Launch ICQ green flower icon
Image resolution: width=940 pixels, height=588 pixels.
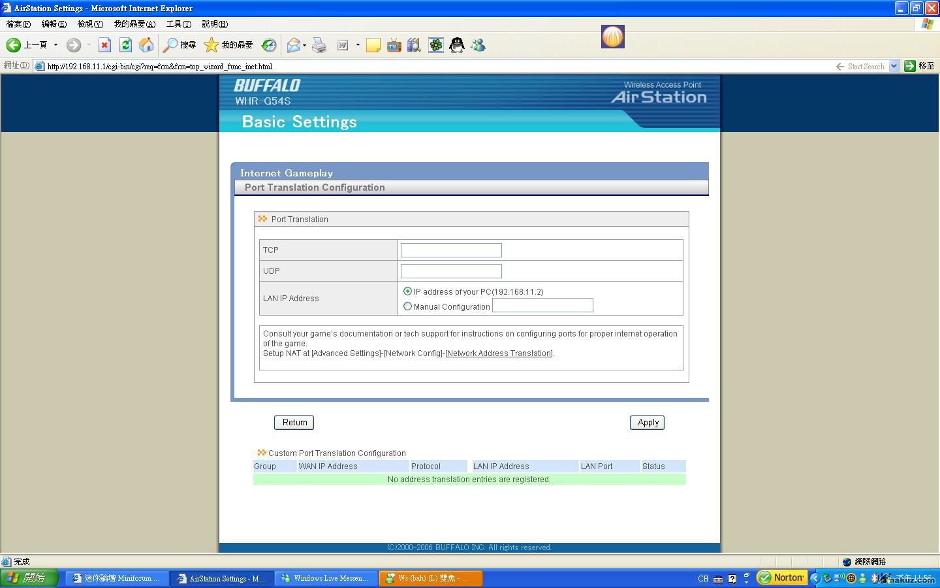pos(435,44)
